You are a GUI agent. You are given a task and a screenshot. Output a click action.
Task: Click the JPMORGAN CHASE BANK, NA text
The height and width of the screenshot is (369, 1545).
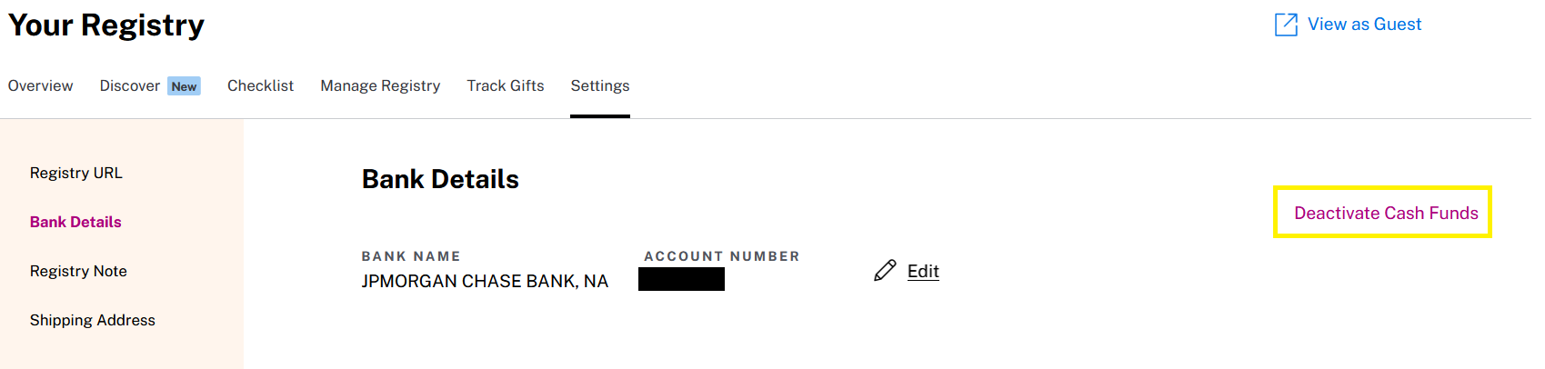tap(485, 281)
